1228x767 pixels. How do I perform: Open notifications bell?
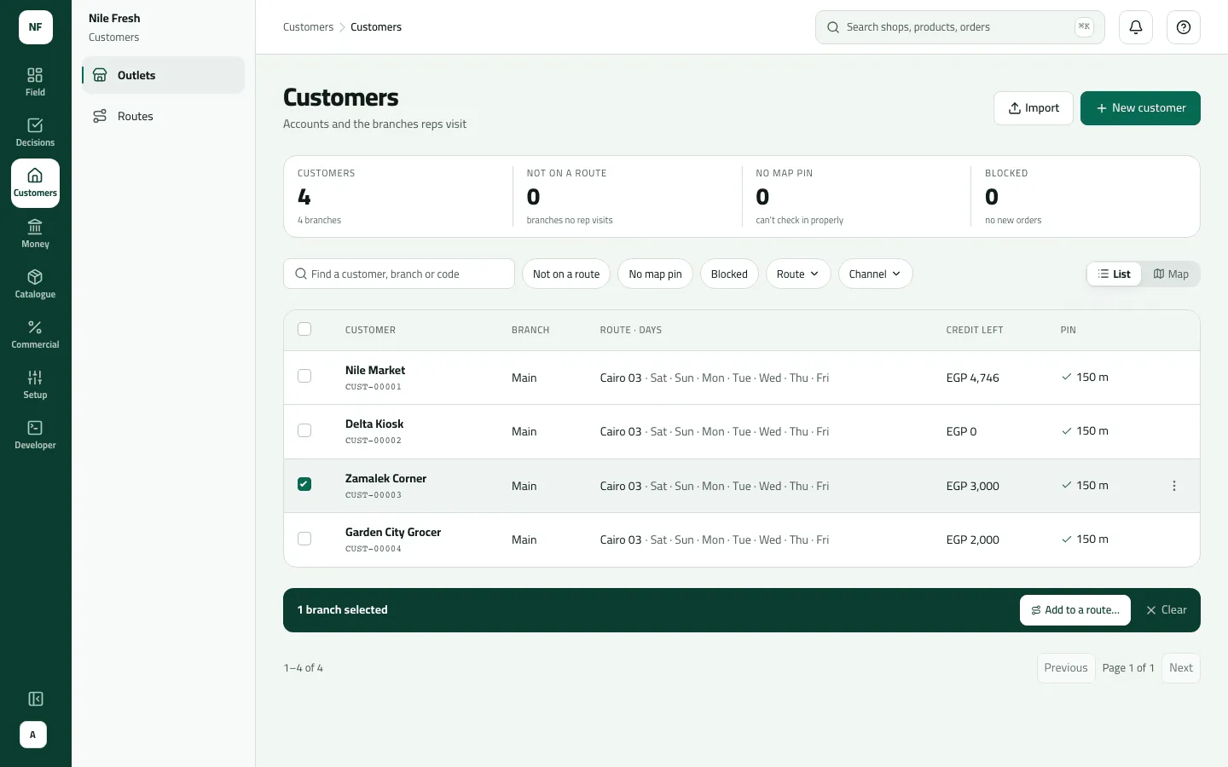pyautogui.click(x=1136, y=27)
